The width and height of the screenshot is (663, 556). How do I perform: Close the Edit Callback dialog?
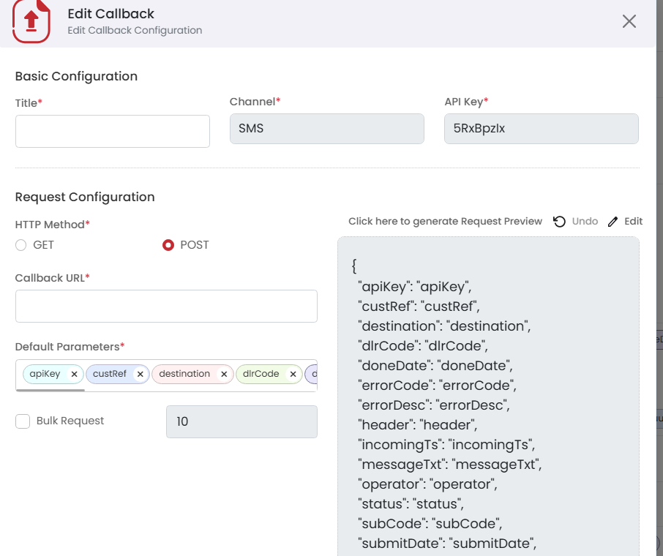point(629,21)
